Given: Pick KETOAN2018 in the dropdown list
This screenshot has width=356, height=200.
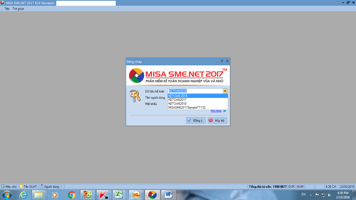Looking at the screenshot, I should (x=198, y=104).
